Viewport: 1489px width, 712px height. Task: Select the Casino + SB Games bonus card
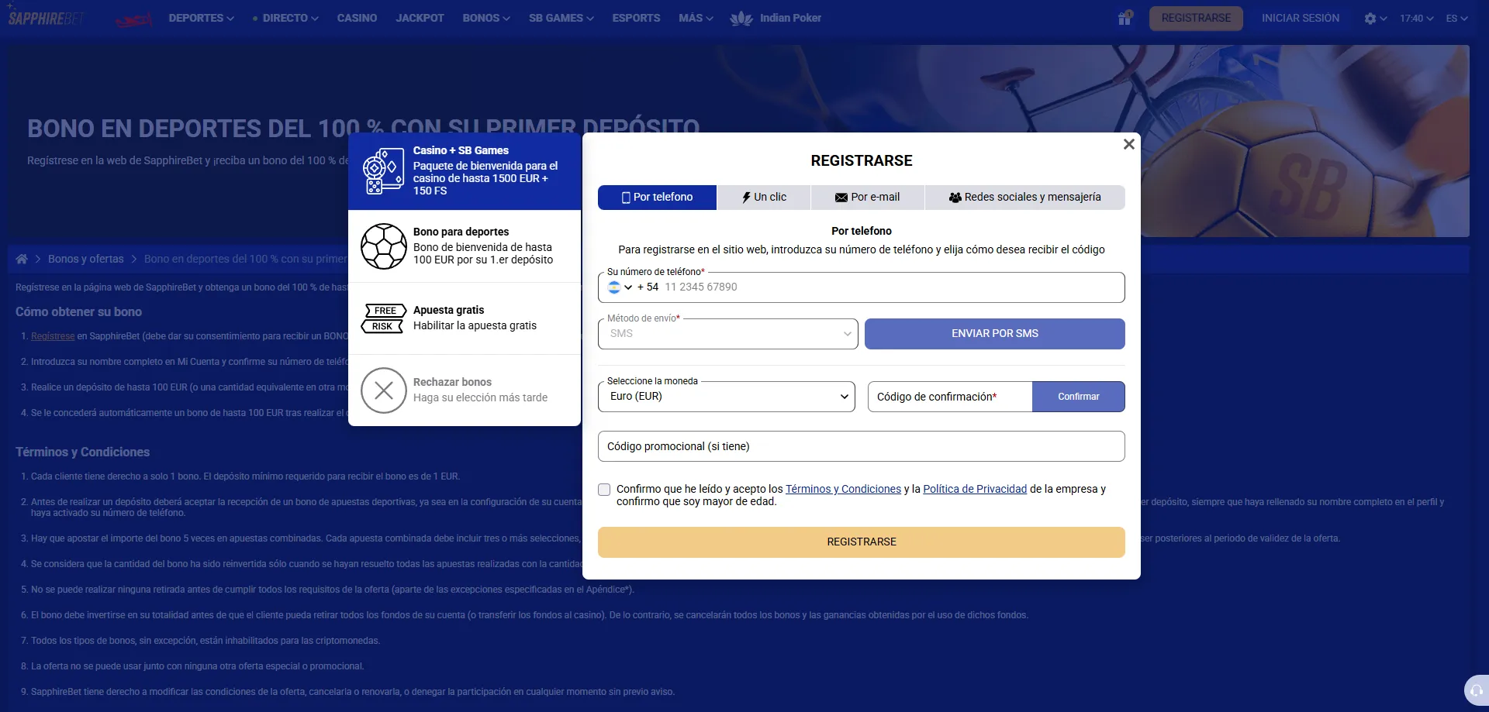click(x=465, y=171)
